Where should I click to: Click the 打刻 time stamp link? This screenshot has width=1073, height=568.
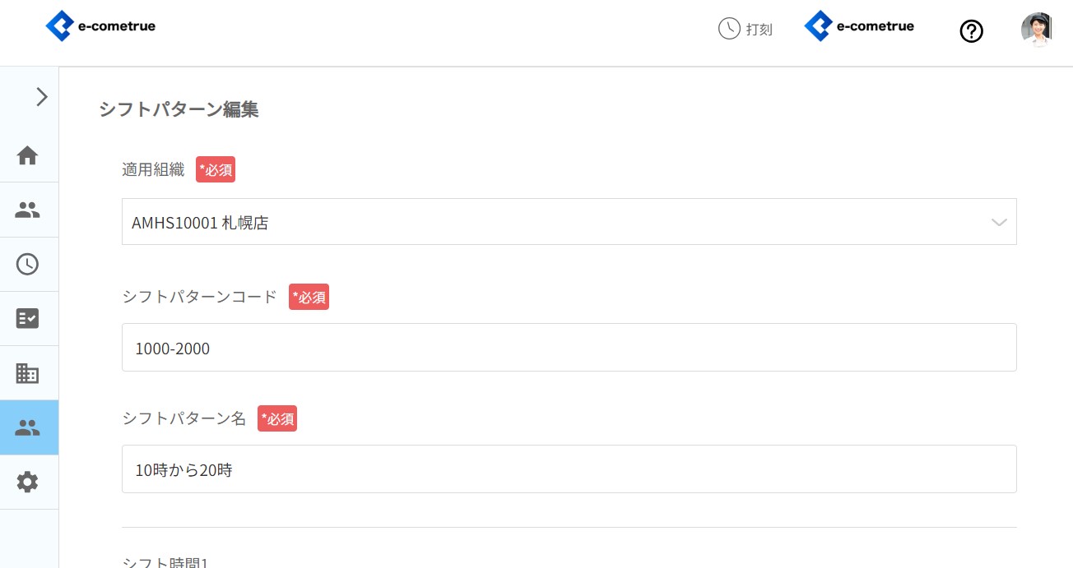pyautogui.click(x=759, y=30)
